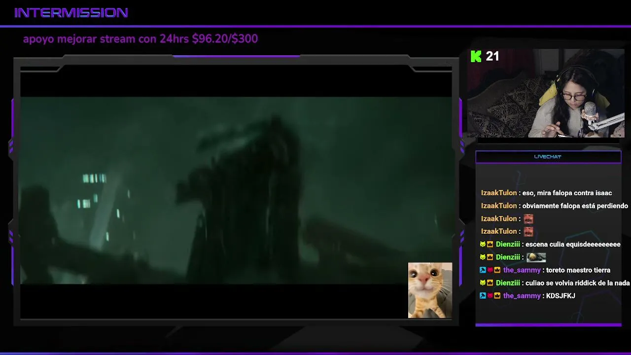Click the "LIVECHAT" panel header
Viewport: 631px width, 355px height.
click(x=548, y=157)
